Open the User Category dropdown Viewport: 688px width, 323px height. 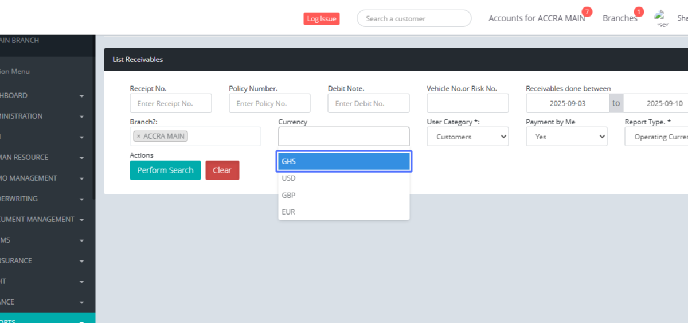pos(467,137)
